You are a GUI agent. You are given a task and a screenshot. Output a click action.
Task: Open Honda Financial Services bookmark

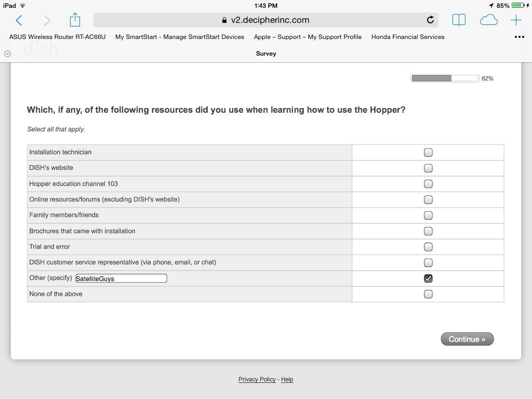coord(408,37)
